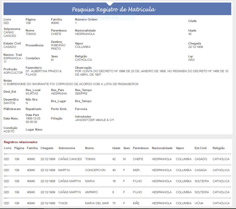Image resolution: width=236 pixels, height=209 pixels.
Task: Click the Destino value 'RIBEIRÃO PRETO'
Action: (x=58, y=47)
